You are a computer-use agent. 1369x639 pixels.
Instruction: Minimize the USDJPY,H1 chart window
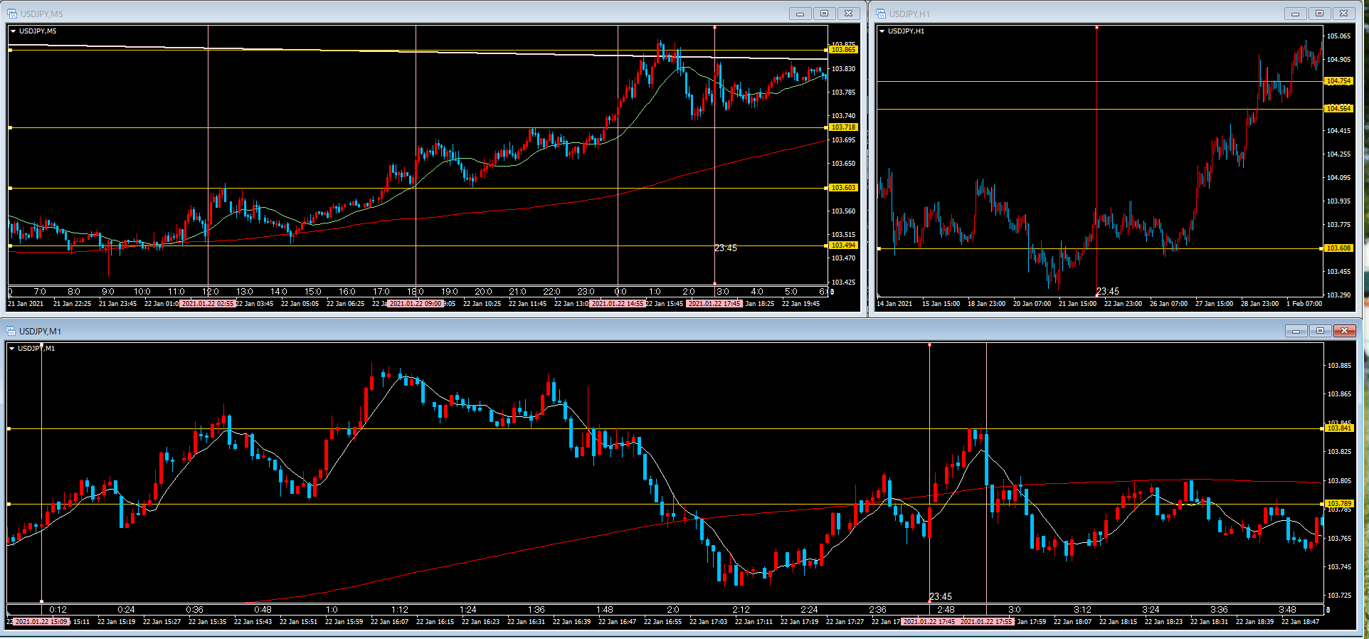point(1295,14)
